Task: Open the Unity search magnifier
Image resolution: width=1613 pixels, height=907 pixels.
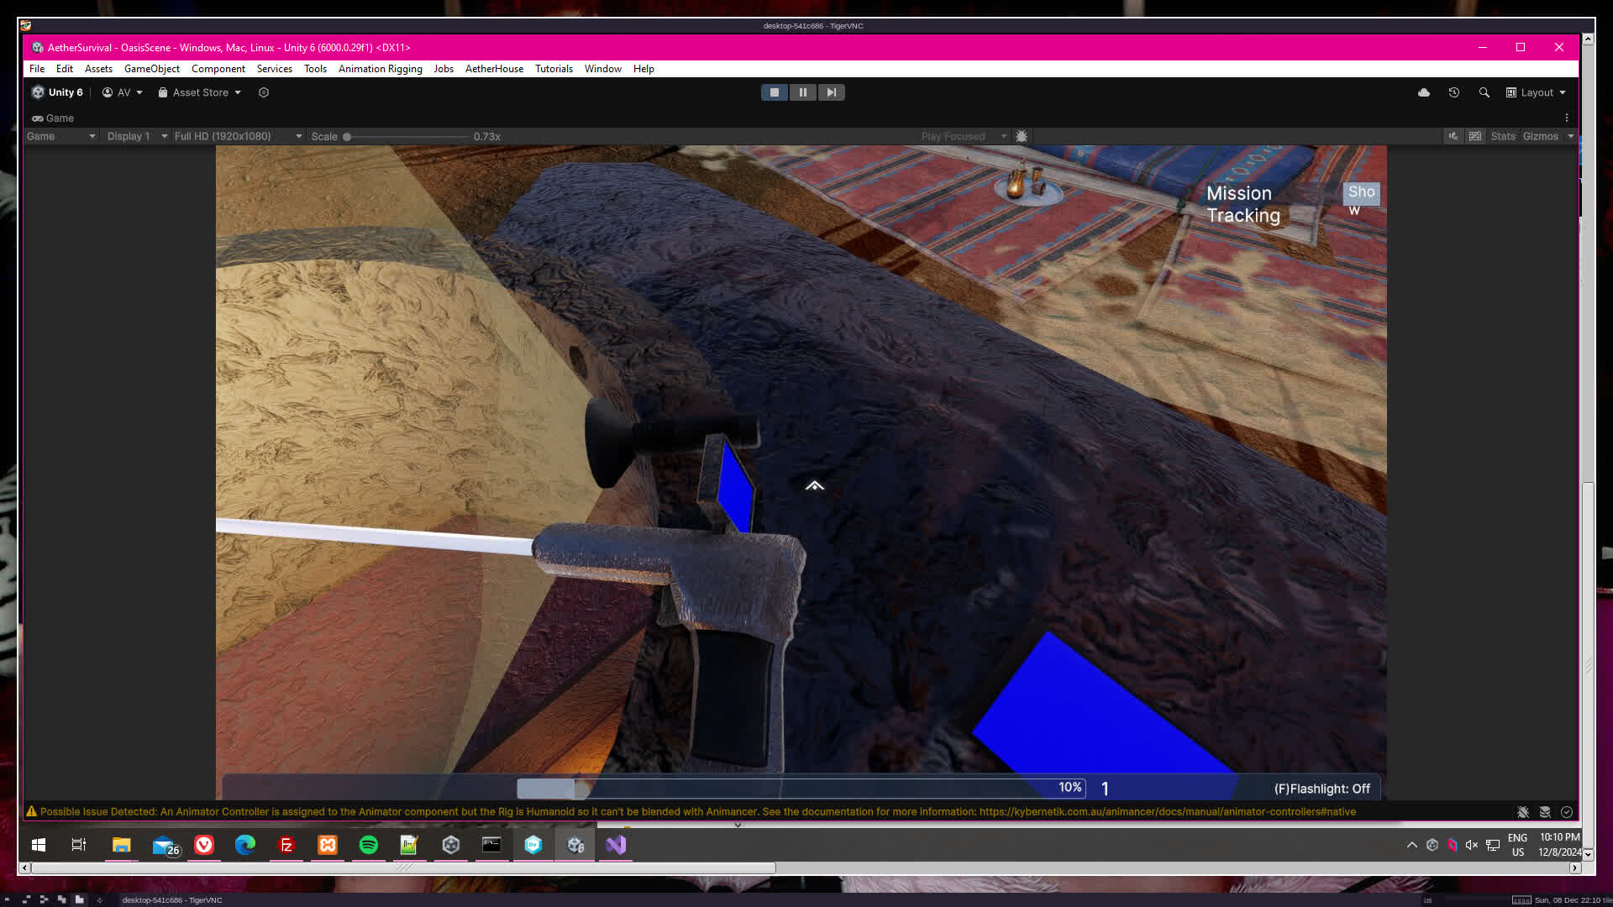Action: point(1484,92)
